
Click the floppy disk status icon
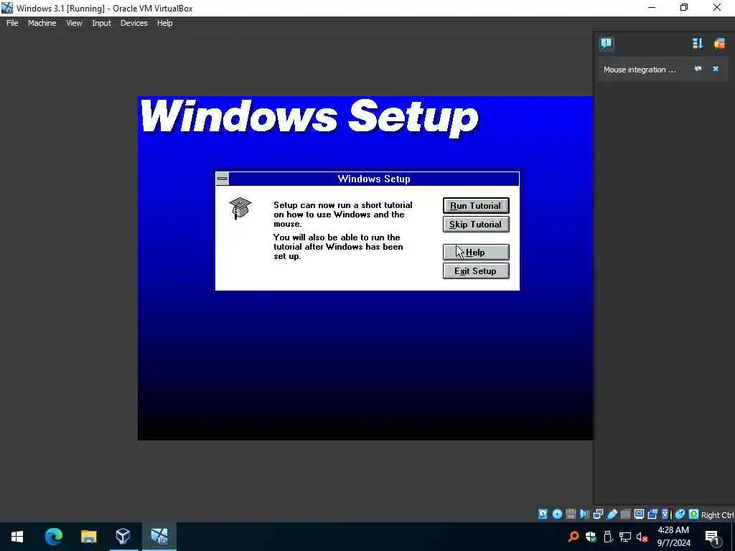coord(571,514)
